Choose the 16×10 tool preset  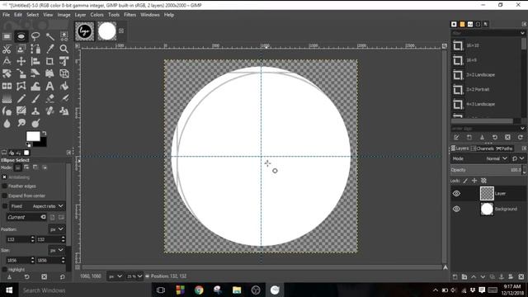pos(486,45)
